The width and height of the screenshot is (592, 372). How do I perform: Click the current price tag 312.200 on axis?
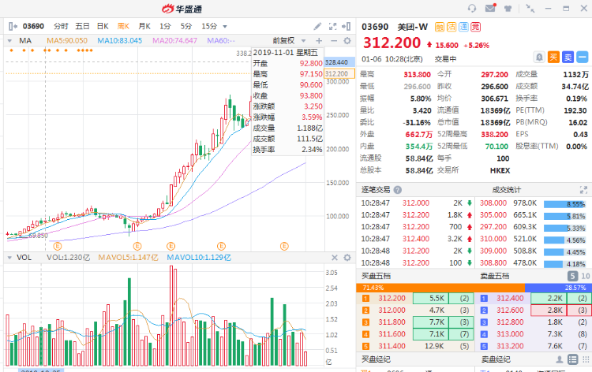(339, 74)
